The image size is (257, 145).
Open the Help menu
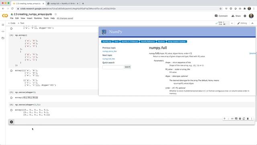coord(53,18)
